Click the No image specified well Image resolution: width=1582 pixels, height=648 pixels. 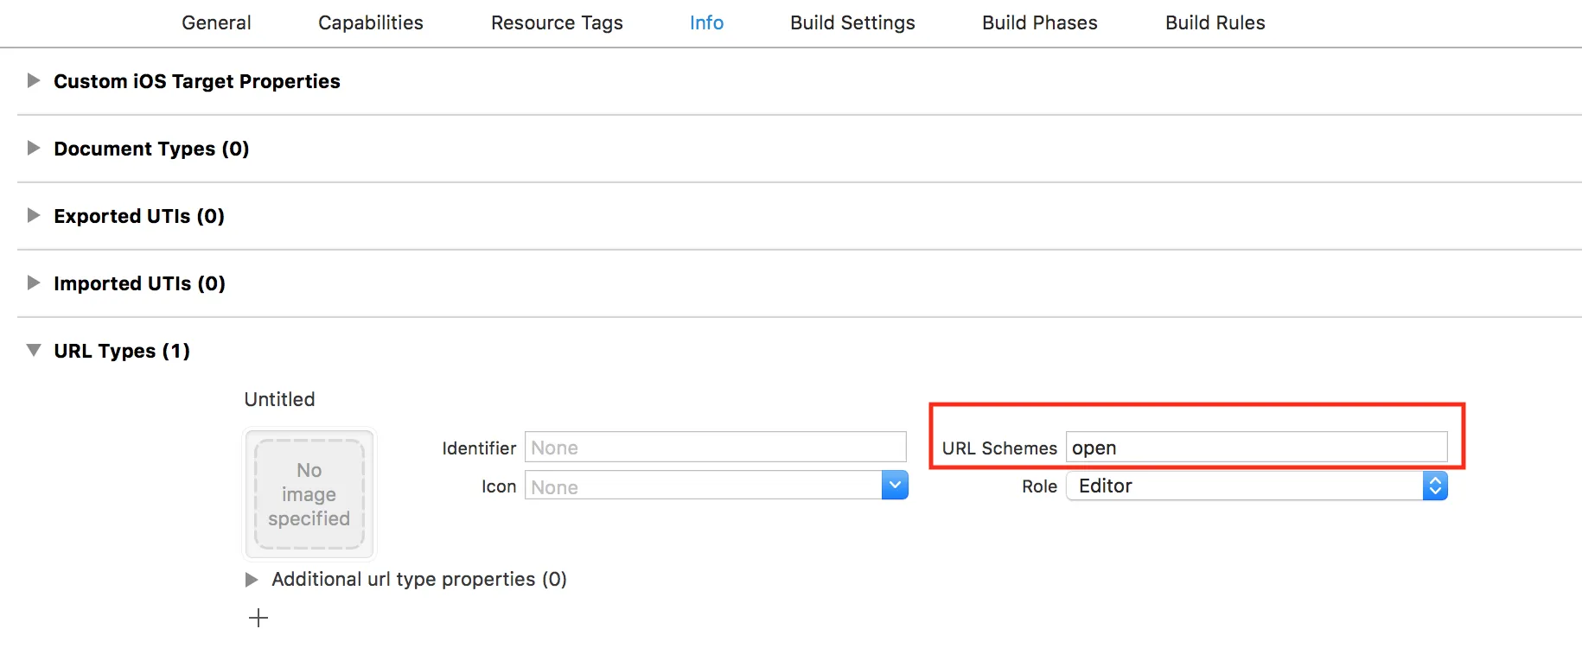click(x=309, y=494)
